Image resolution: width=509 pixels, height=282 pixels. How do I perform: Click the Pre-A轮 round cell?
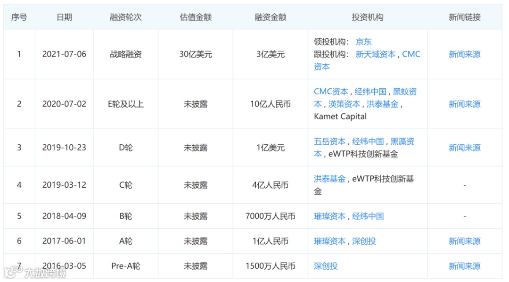pyautogui.click(x=126, y=266)
